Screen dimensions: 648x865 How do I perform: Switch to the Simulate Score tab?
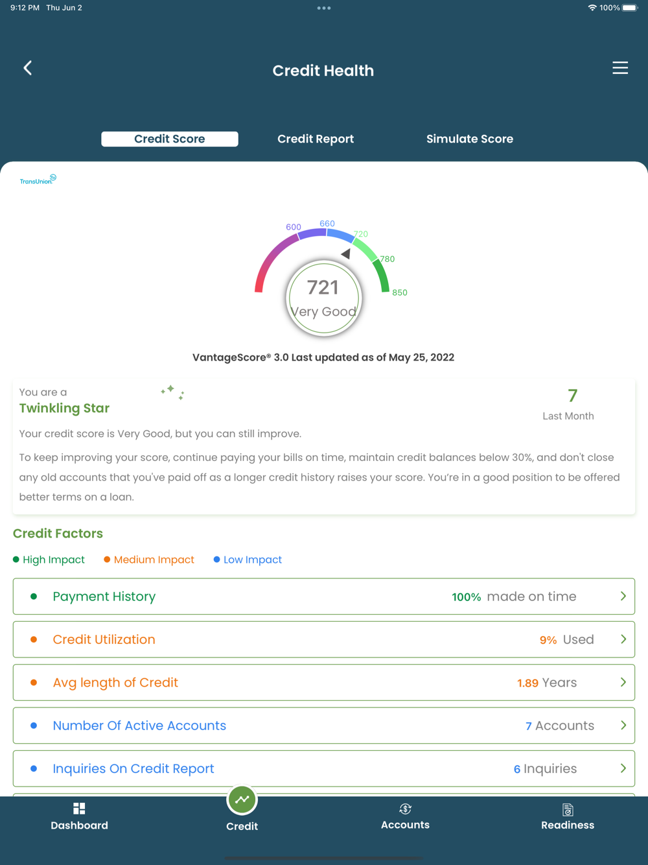pyautogui.click(x=470, y=139)
